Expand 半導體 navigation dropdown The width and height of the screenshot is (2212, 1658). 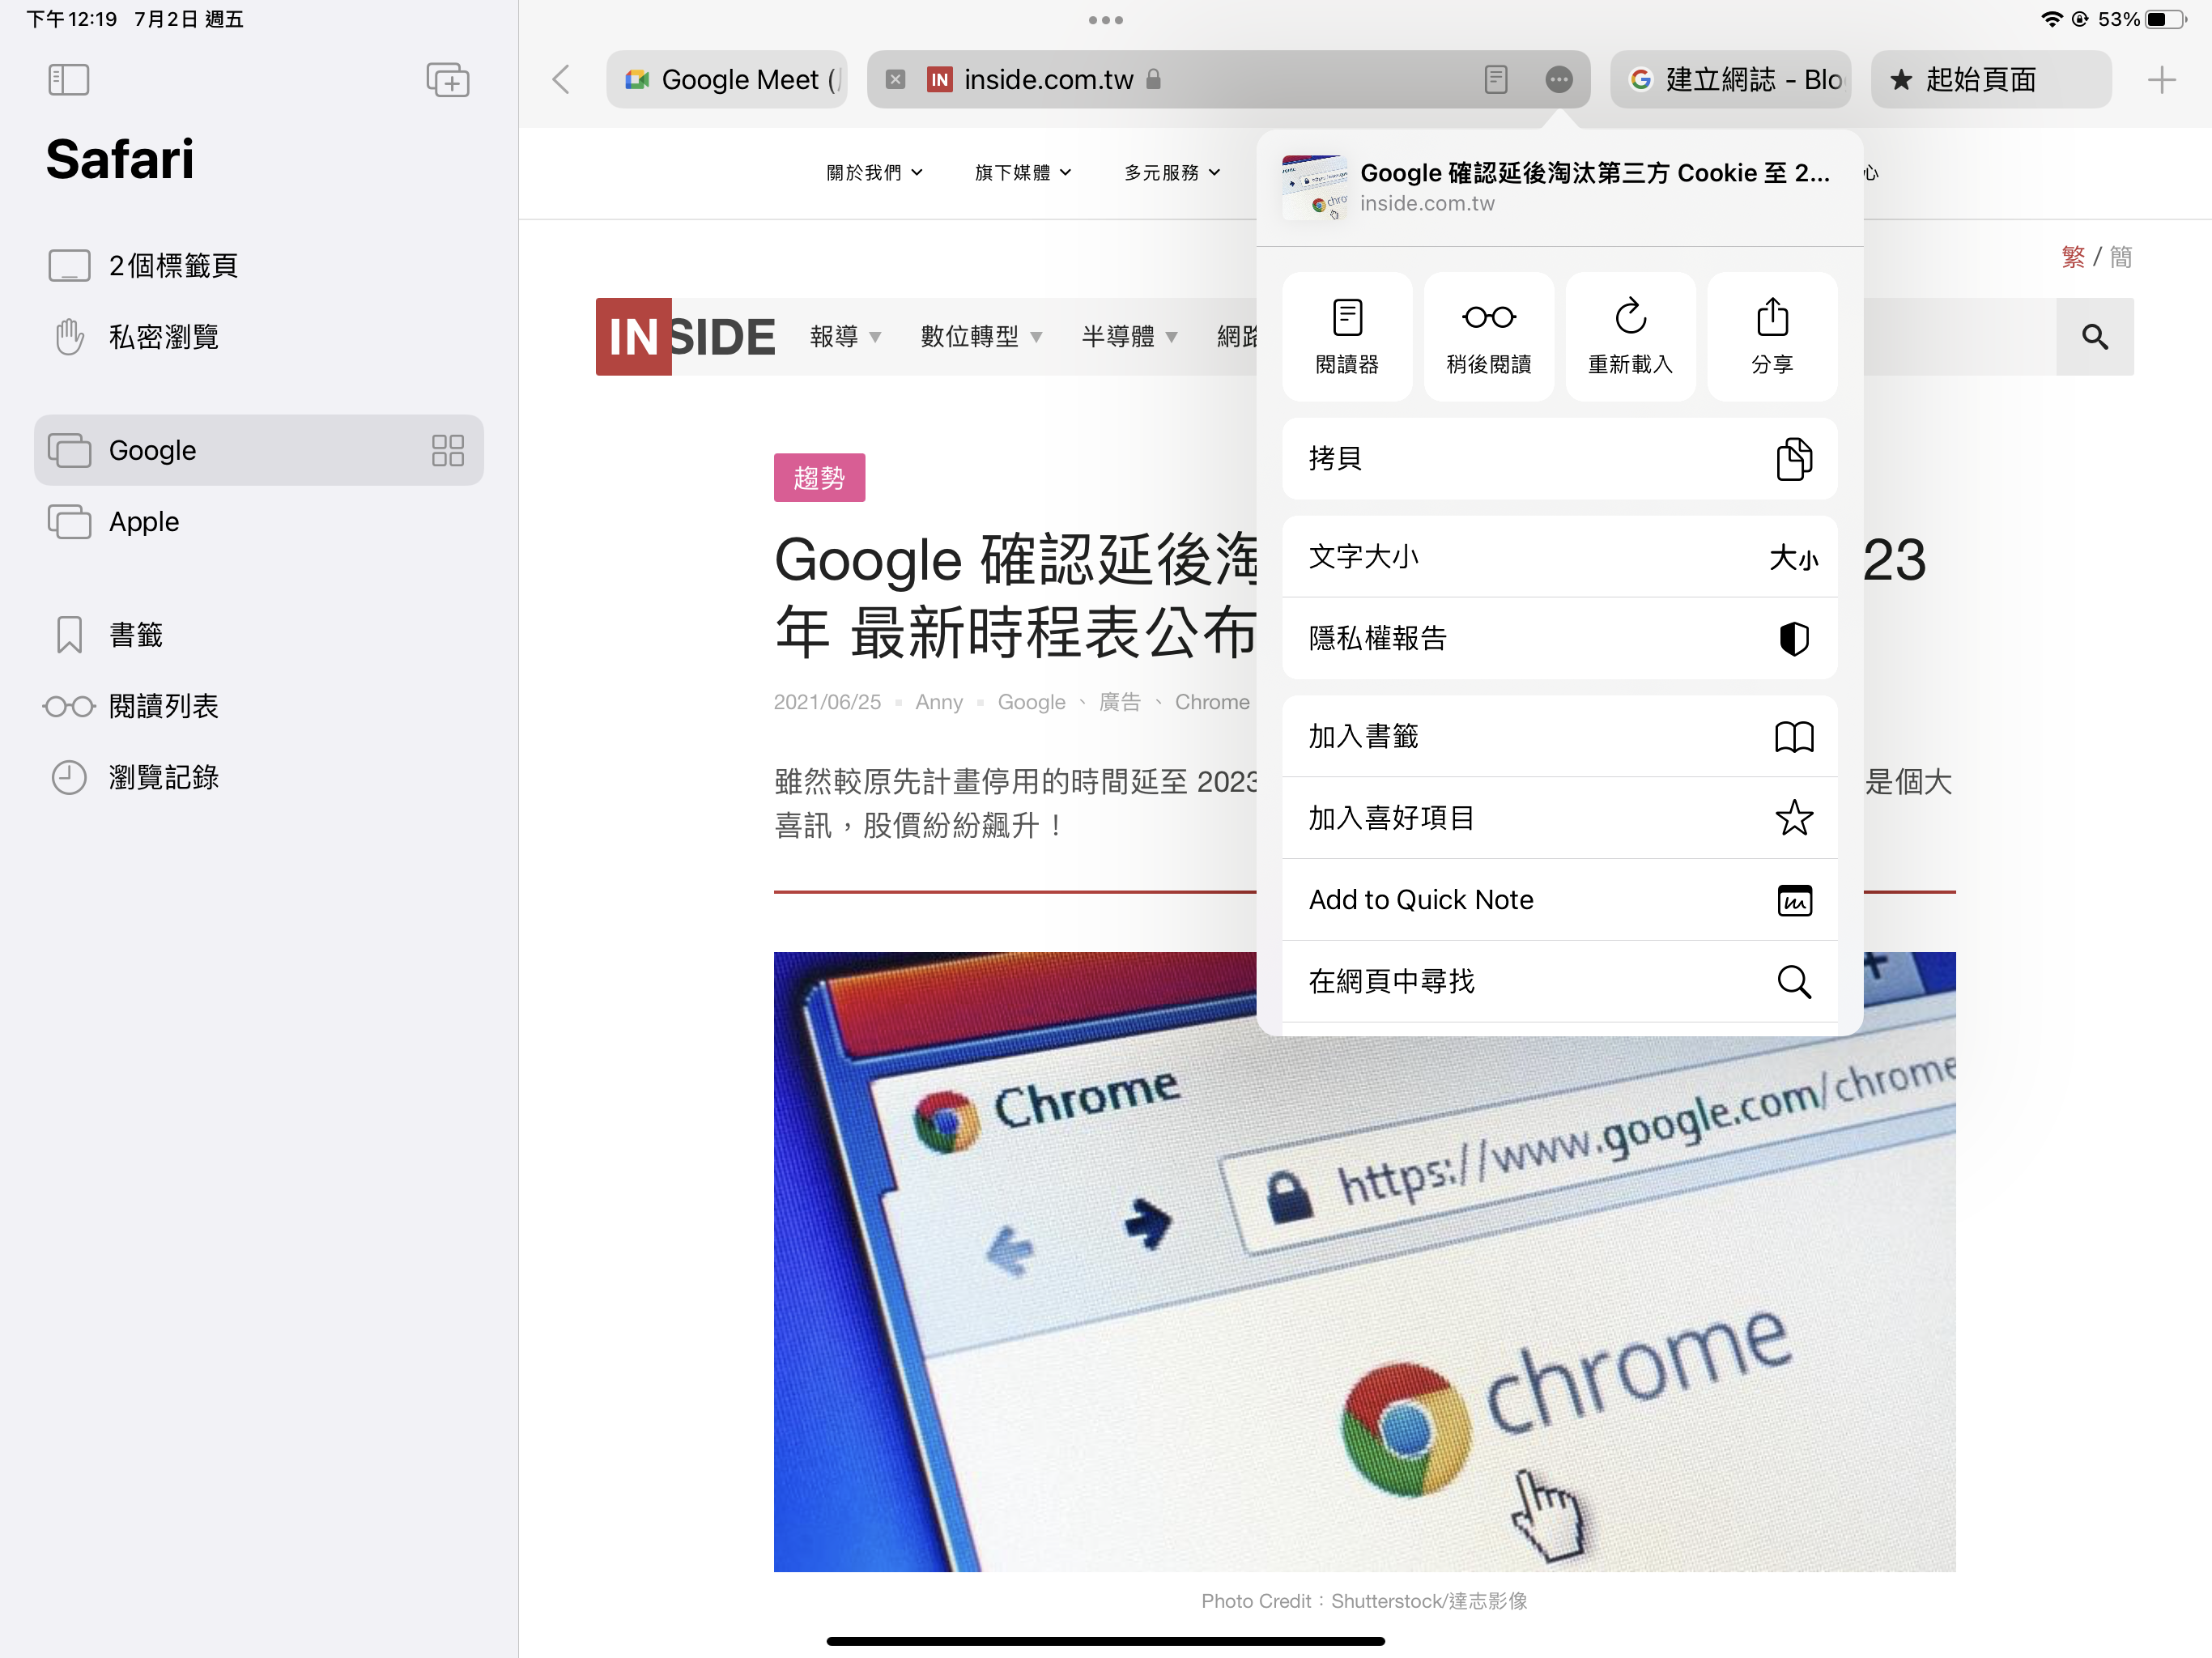coord(1129,337)
